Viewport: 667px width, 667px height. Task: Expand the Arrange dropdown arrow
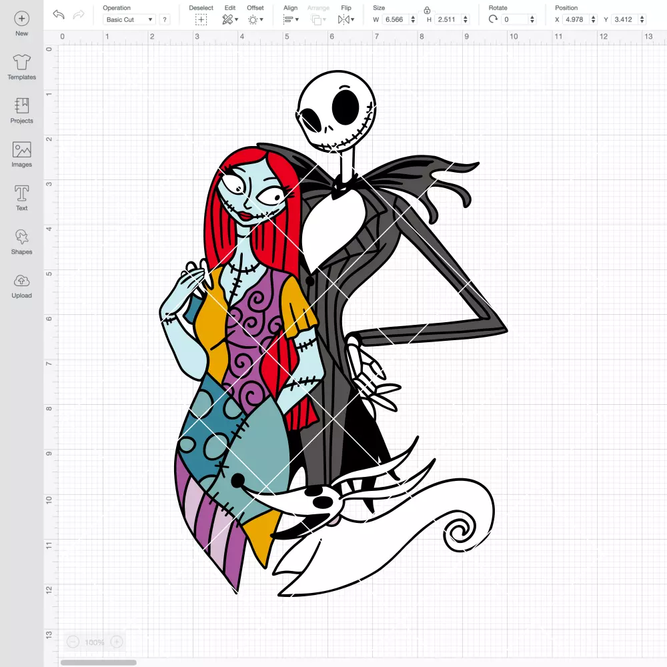tap(325, 19)
